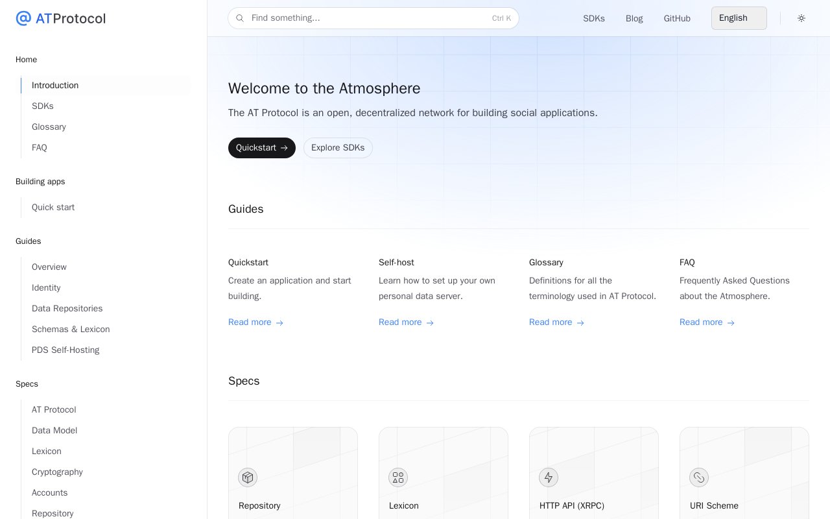
Task: Click the Building apps section heading
Action: coord(40,182)
